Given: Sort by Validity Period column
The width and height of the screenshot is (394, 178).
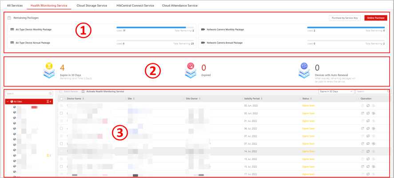Looking at the screenshot, I should (x=252, y=98).
